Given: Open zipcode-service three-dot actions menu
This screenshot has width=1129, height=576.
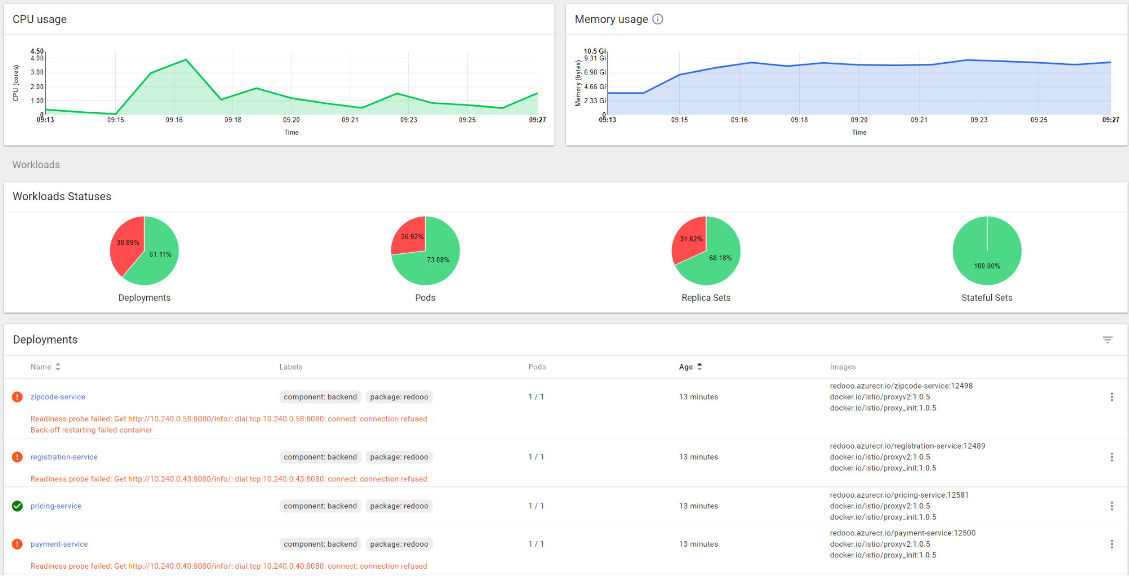Looking at the screenshot, I should pos(1111,397).
